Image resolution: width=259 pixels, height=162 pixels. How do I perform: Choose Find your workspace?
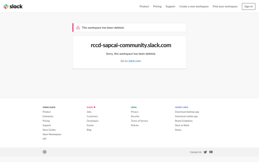click(225, 6)
